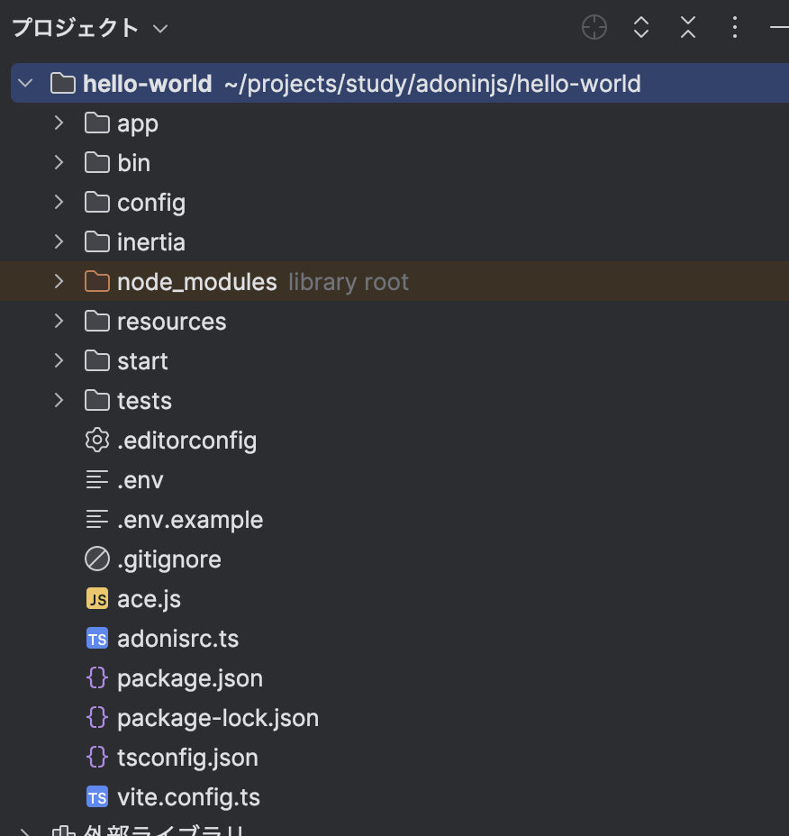Hide the project tool window with minus icon
The width and height of the screenshot is (789, 836).
(780, 27)
